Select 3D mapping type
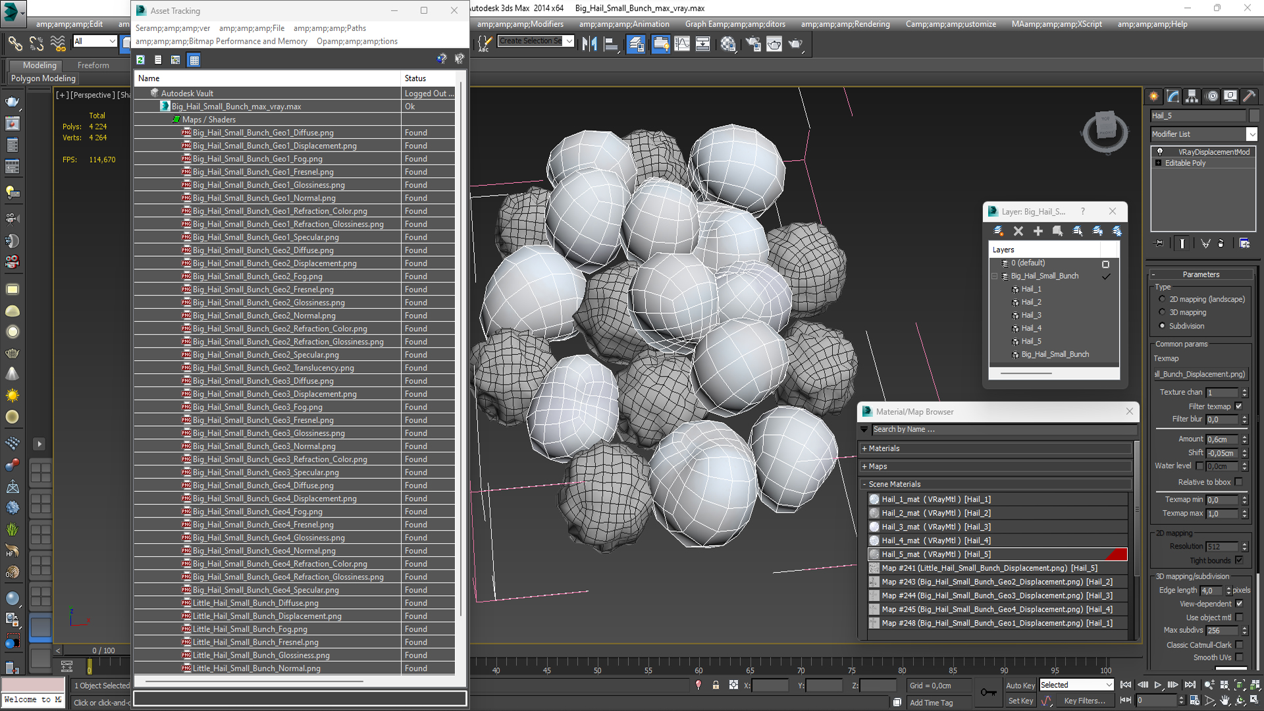This screenshot has height=711, width=1264. 1163,312
